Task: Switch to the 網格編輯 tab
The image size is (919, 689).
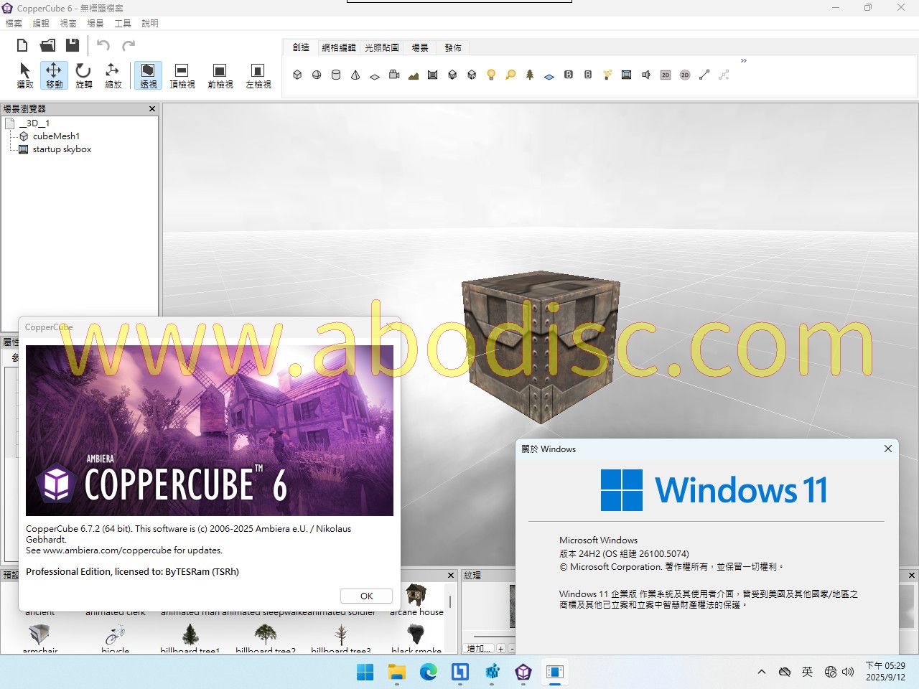Action: [x=338, y=47]
